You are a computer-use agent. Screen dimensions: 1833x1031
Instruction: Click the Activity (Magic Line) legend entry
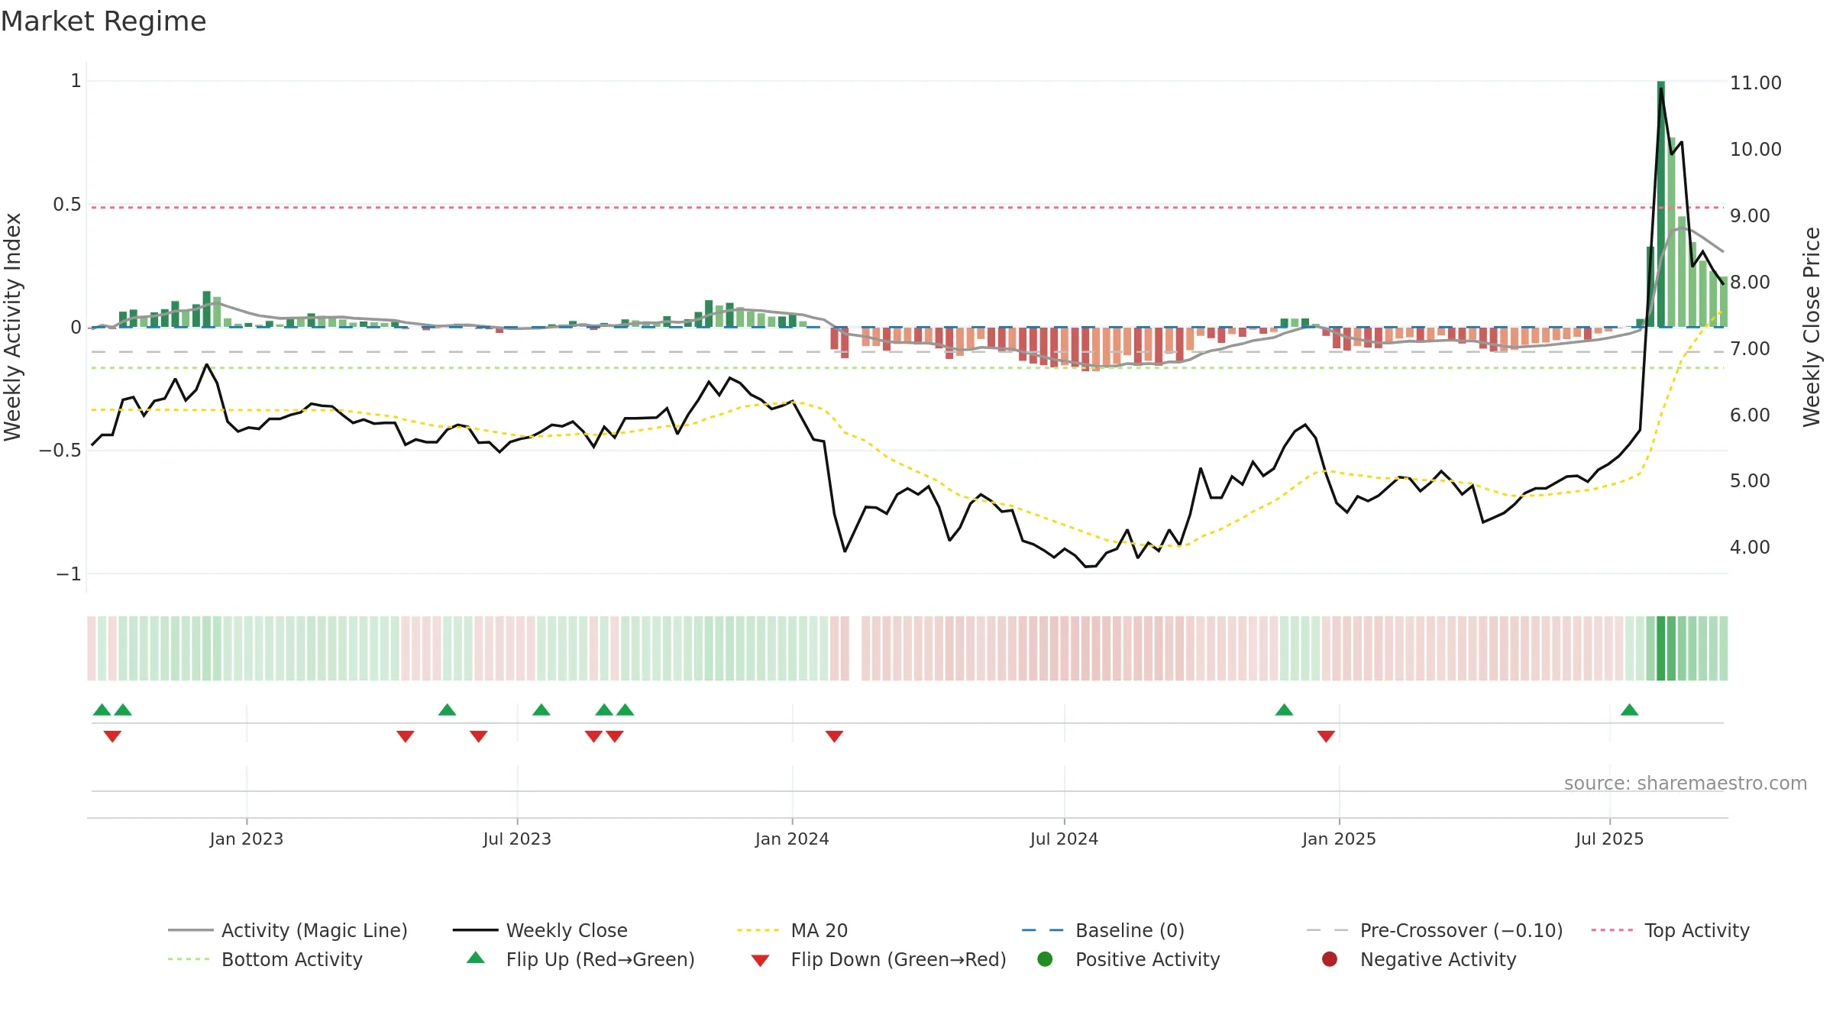288,930
